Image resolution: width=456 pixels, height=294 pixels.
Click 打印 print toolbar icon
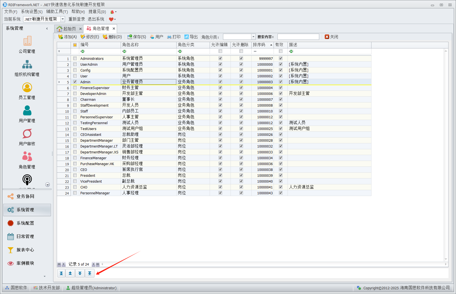[x=169, y=37]
